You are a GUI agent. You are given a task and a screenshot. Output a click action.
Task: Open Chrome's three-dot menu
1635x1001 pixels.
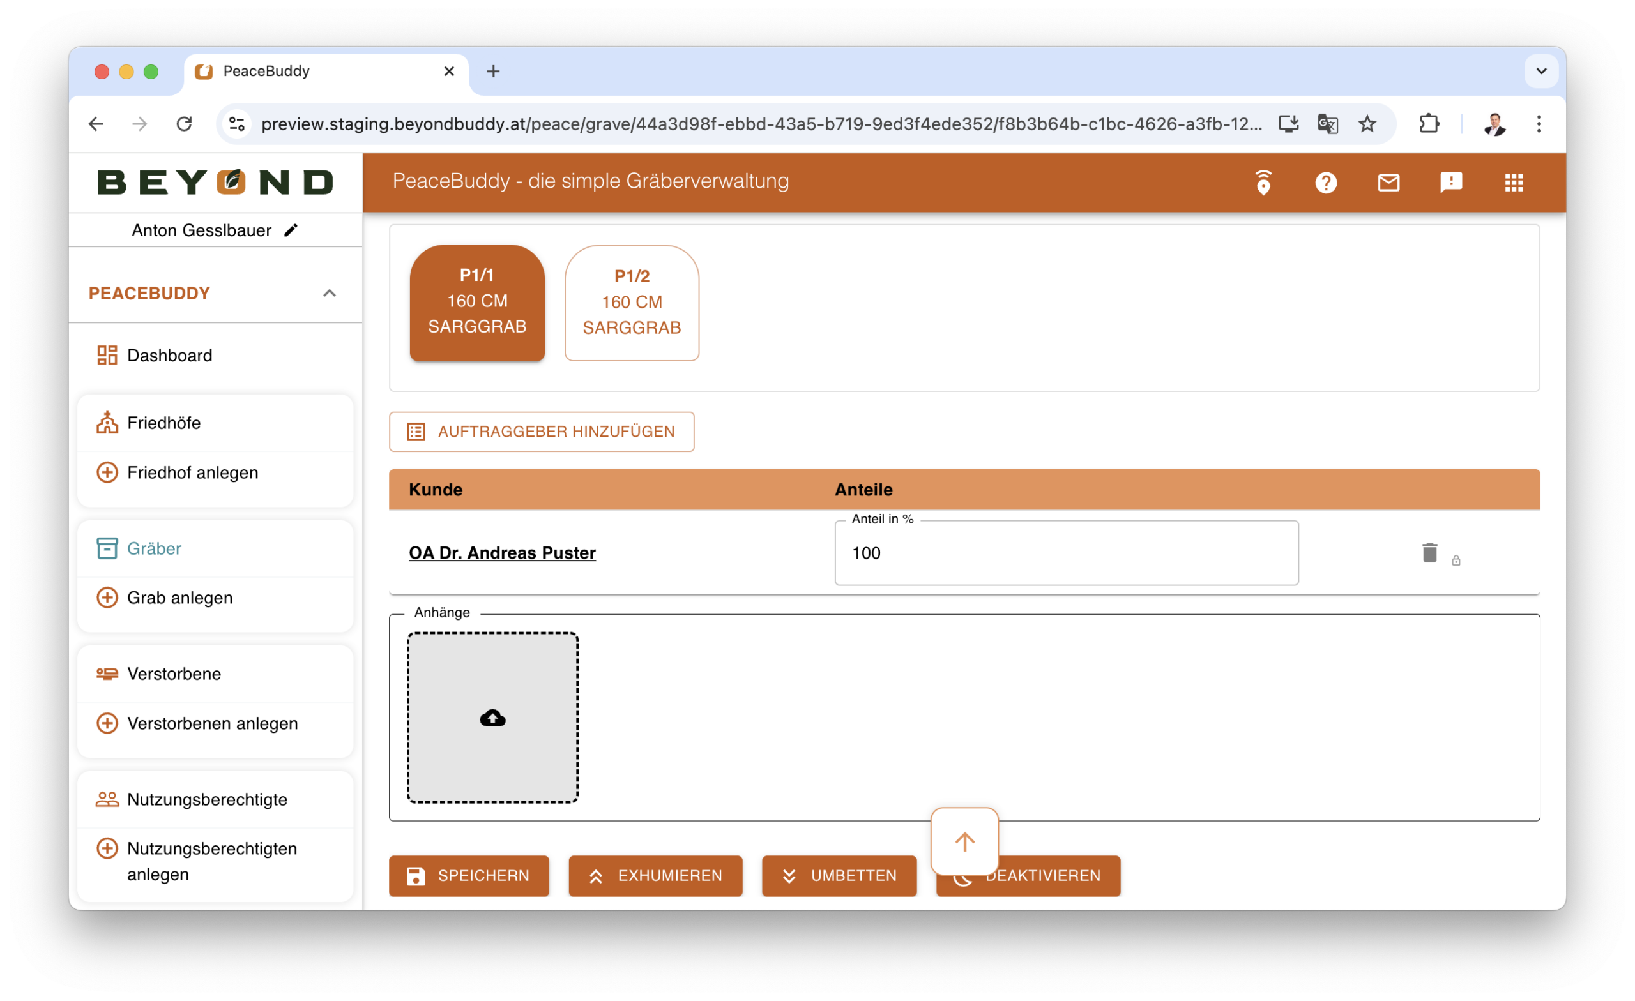[1538, 124]
